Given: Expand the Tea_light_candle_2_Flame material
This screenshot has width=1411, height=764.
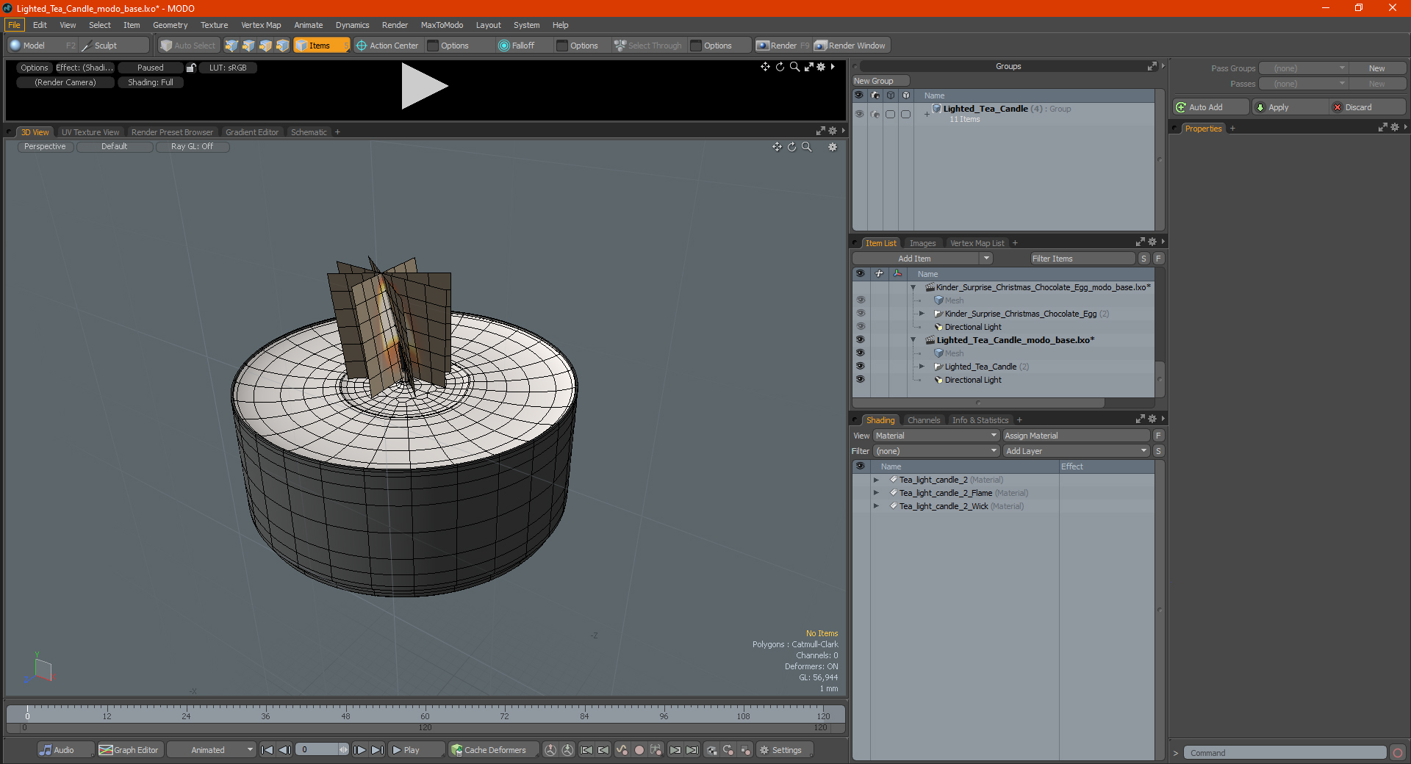Looking at the screenshot, I should tap(876, 493).
